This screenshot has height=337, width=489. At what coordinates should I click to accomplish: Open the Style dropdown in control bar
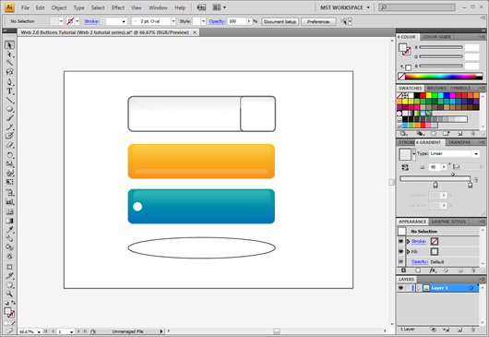tap(204, 21)
